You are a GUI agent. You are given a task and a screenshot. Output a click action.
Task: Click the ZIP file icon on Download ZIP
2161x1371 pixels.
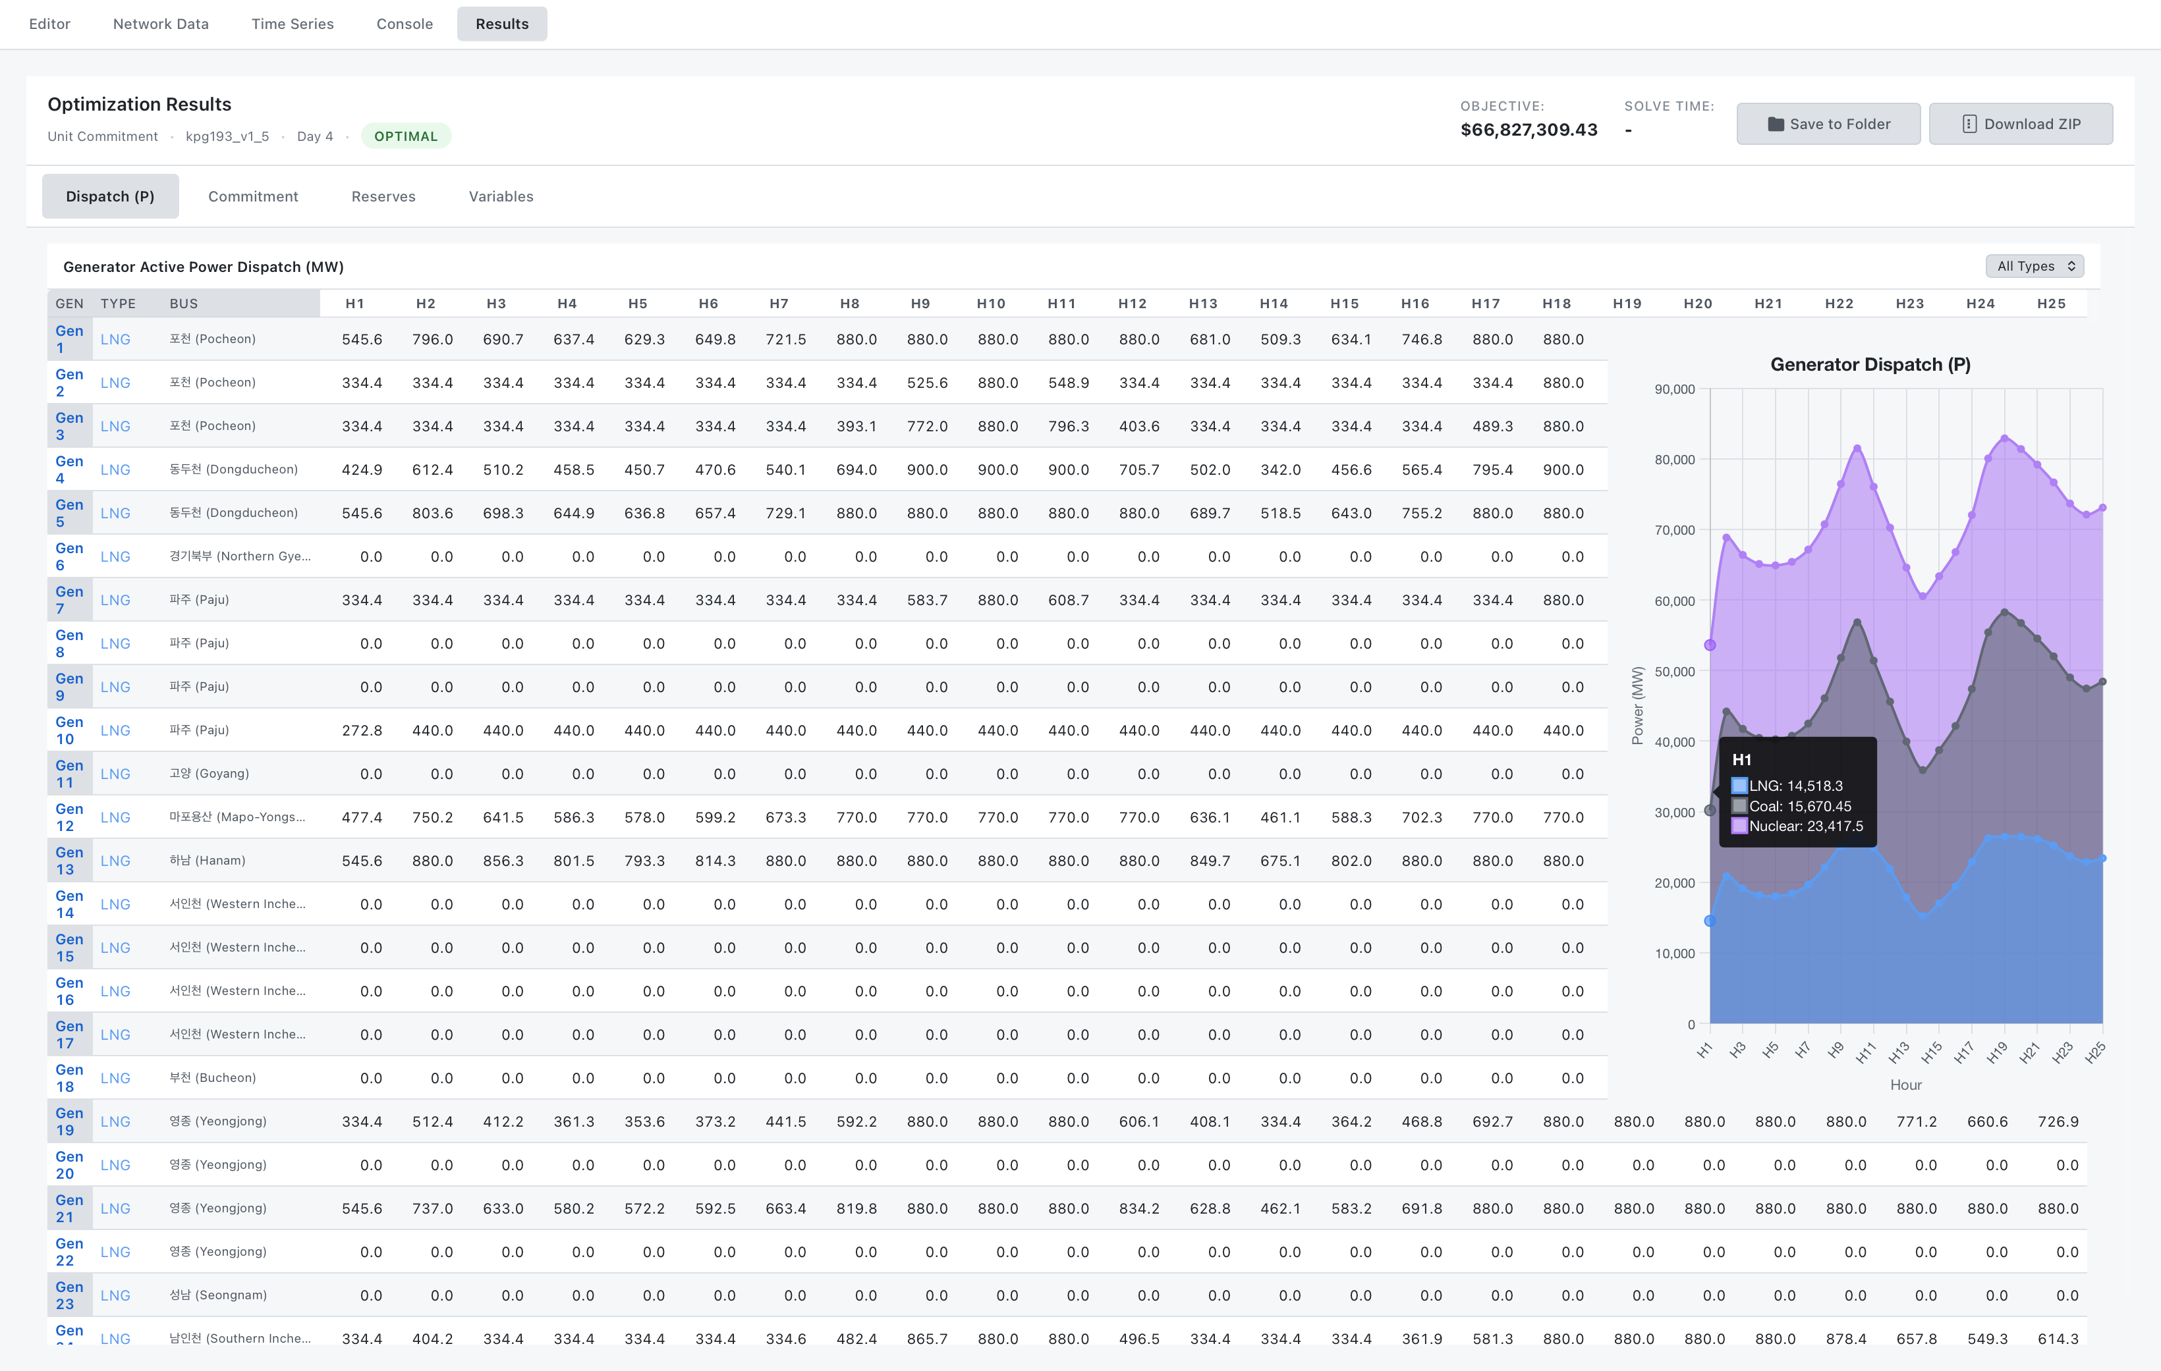1969,124
